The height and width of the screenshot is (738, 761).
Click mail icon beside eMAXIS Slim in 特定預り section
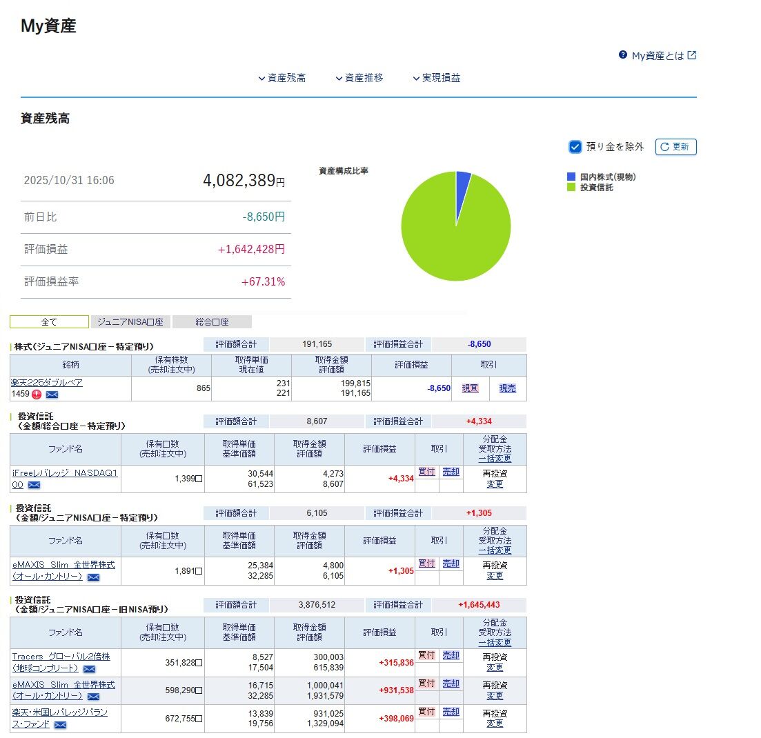(x=93, y=577)
